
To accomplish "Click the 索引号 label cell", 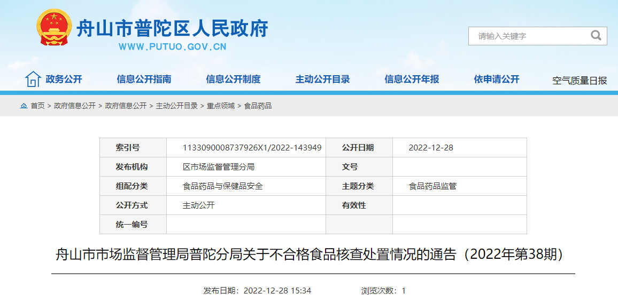I will 133,148.
